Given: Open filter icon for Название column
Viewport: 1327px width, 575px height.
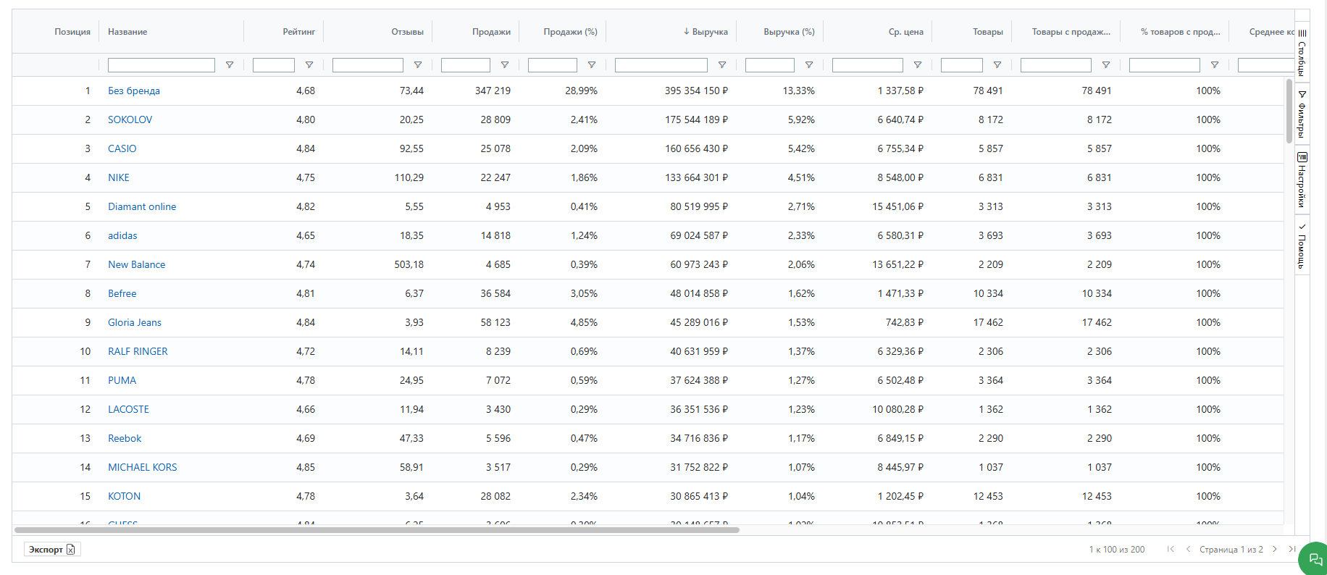Looking at the screenshot, I should coord(230,65).
